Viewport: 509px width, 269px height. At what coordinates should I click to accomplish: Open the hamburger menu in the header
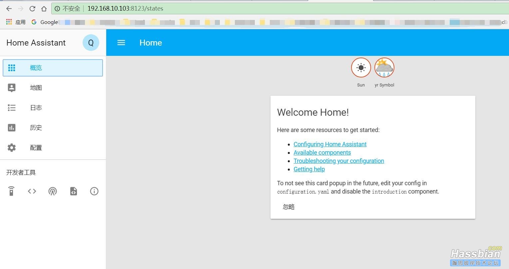click(x=121, y=43)
